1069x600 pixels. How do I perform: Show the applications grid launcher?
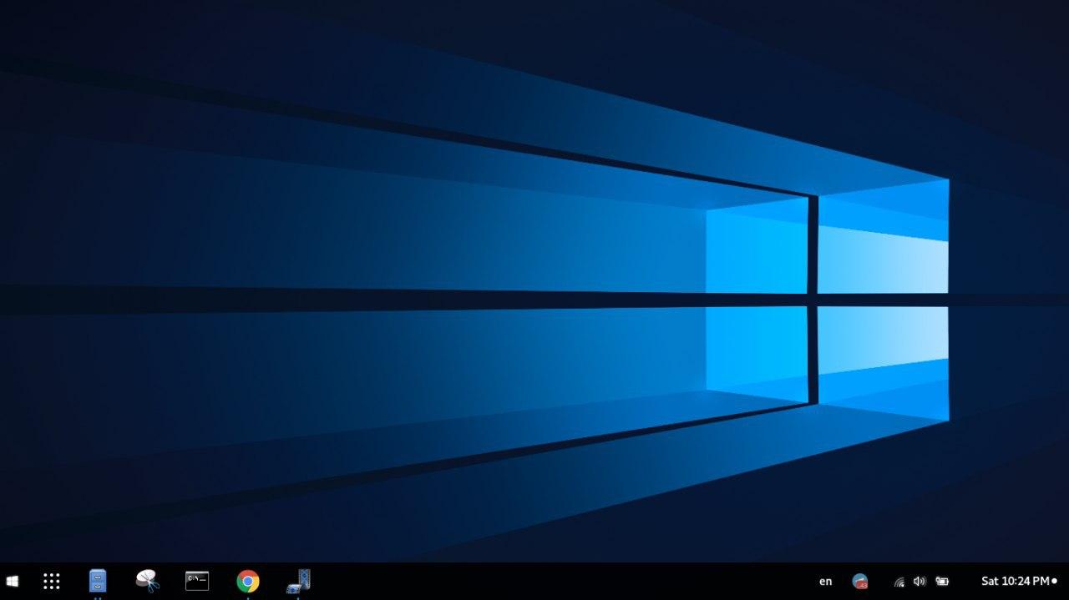[52, 581]
